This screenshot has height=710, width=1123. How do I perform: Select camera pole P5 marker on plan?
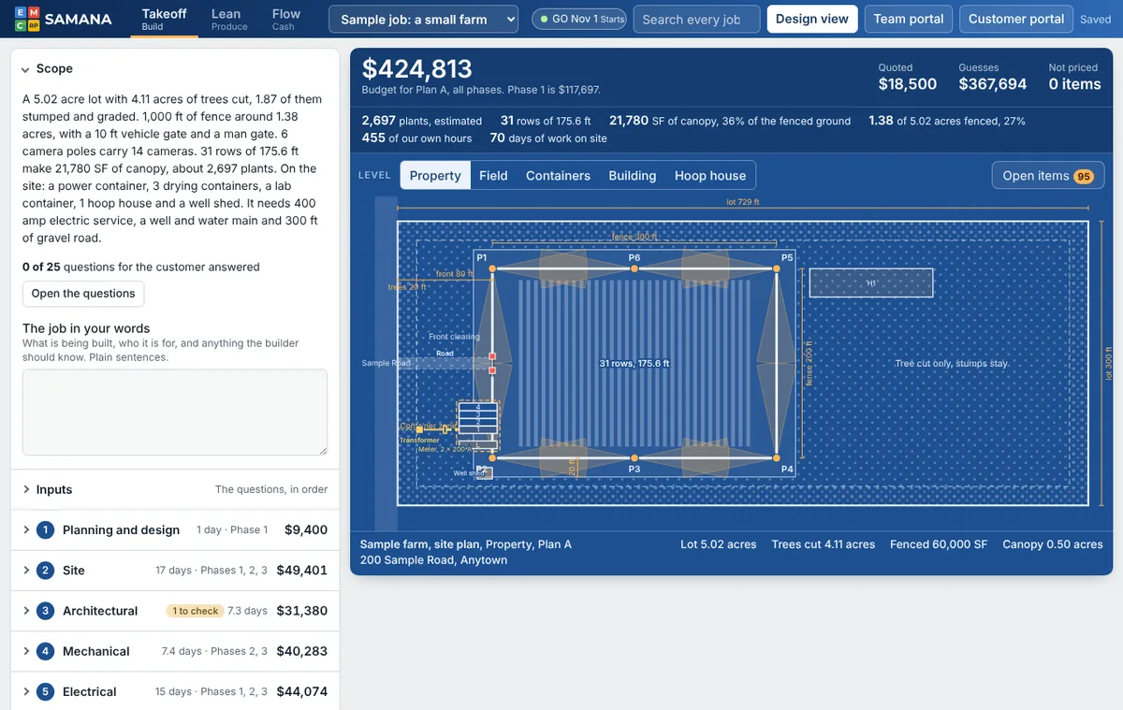point(777,268)
